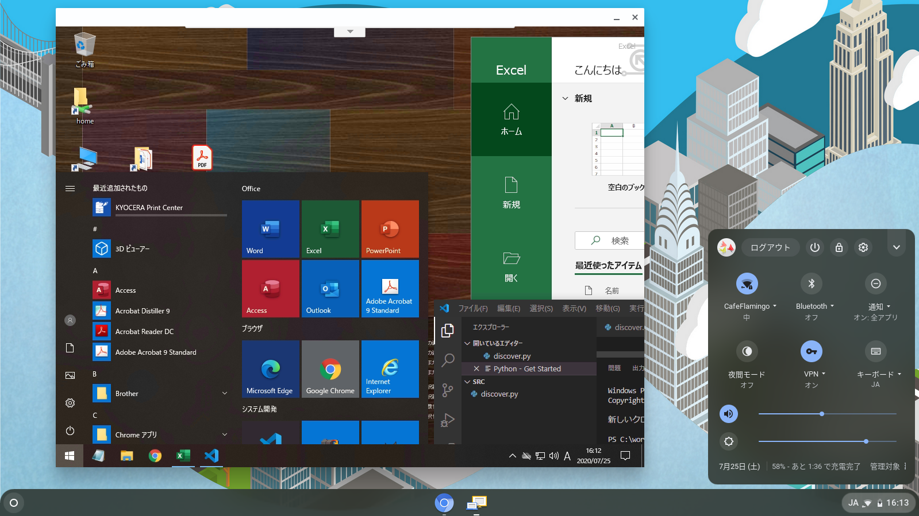Click the Windows Start button
The width and height of the screenshot is (919, 516).
(70, 456)
